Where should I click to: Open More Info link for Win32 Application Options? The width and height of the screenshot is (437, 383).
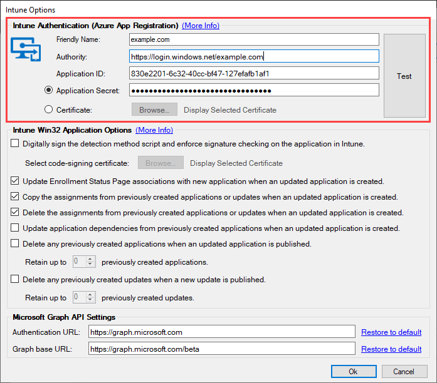click(x=154, y=130)
